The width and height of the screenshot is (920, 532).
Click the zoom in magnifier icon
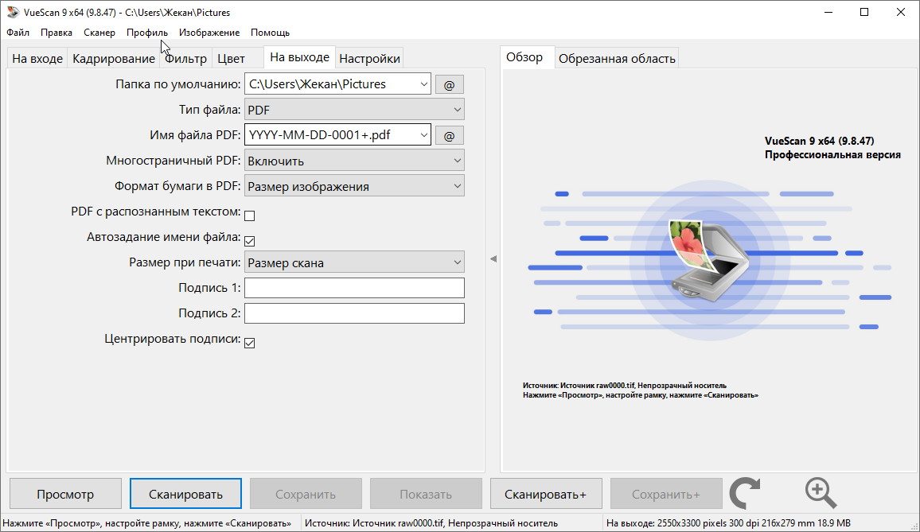[x=821, y=493]
